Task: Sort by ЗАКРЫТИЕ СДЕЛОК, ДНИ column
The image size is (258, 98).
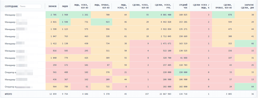Action: pyautogui.click(x=248, y=6)
